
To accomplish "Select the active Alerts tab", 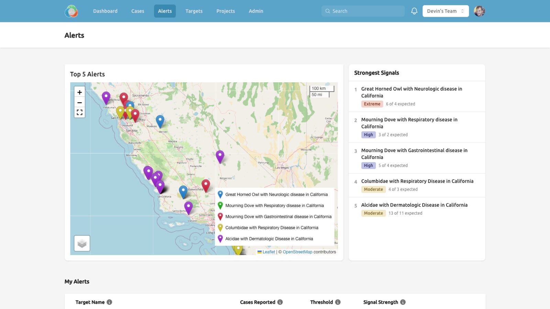I will click(x=165, y=11).
